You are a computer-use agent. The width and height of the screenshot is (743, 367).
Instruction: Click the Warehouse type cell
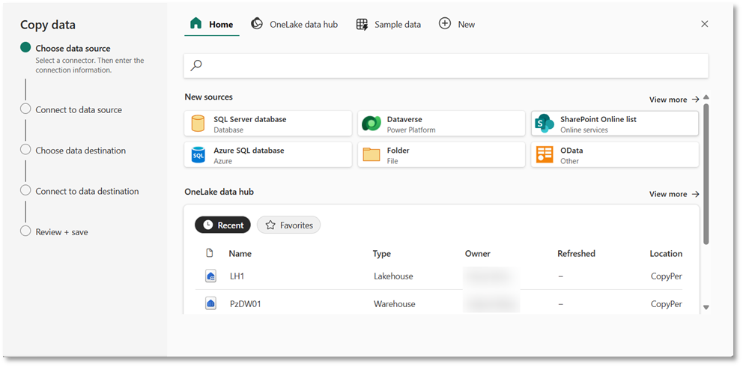(394, 304)
